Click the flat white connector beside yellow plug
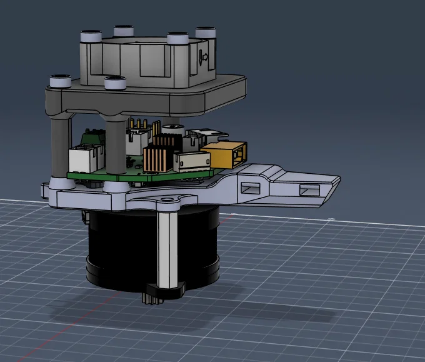 [192, 162]
